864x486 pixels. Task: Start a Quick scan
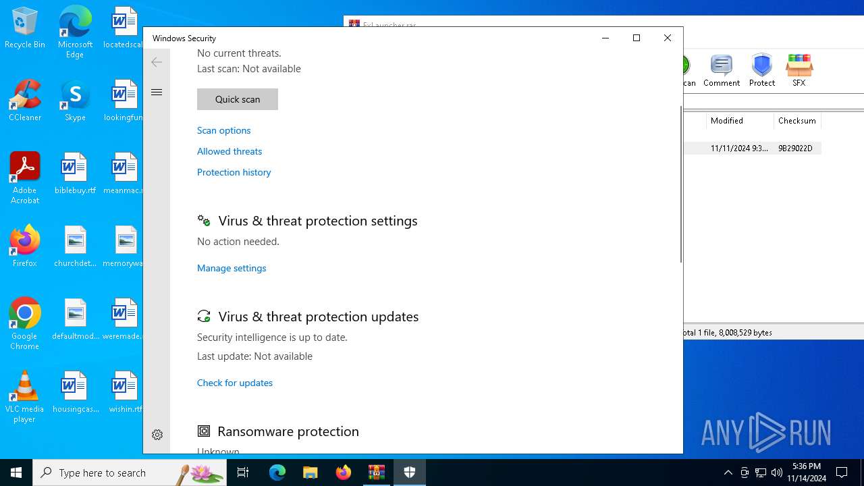click(238, 99)
